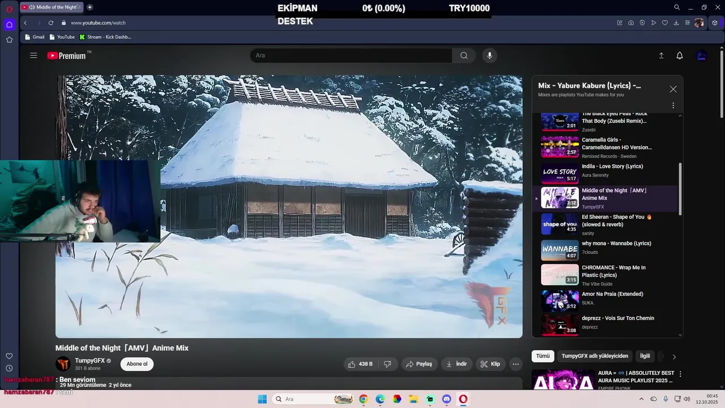Select the İlgili filter chip
Viewport: 725px width, 408px height.
(645, 356)
